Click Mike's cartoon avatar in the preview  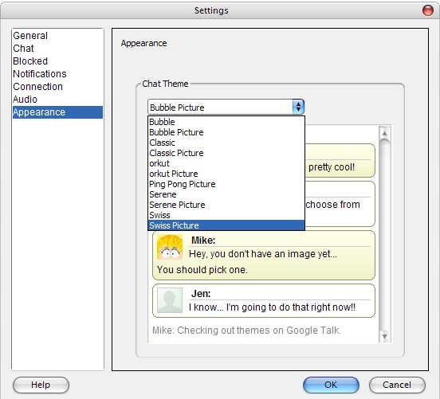(x=170, y=247)
